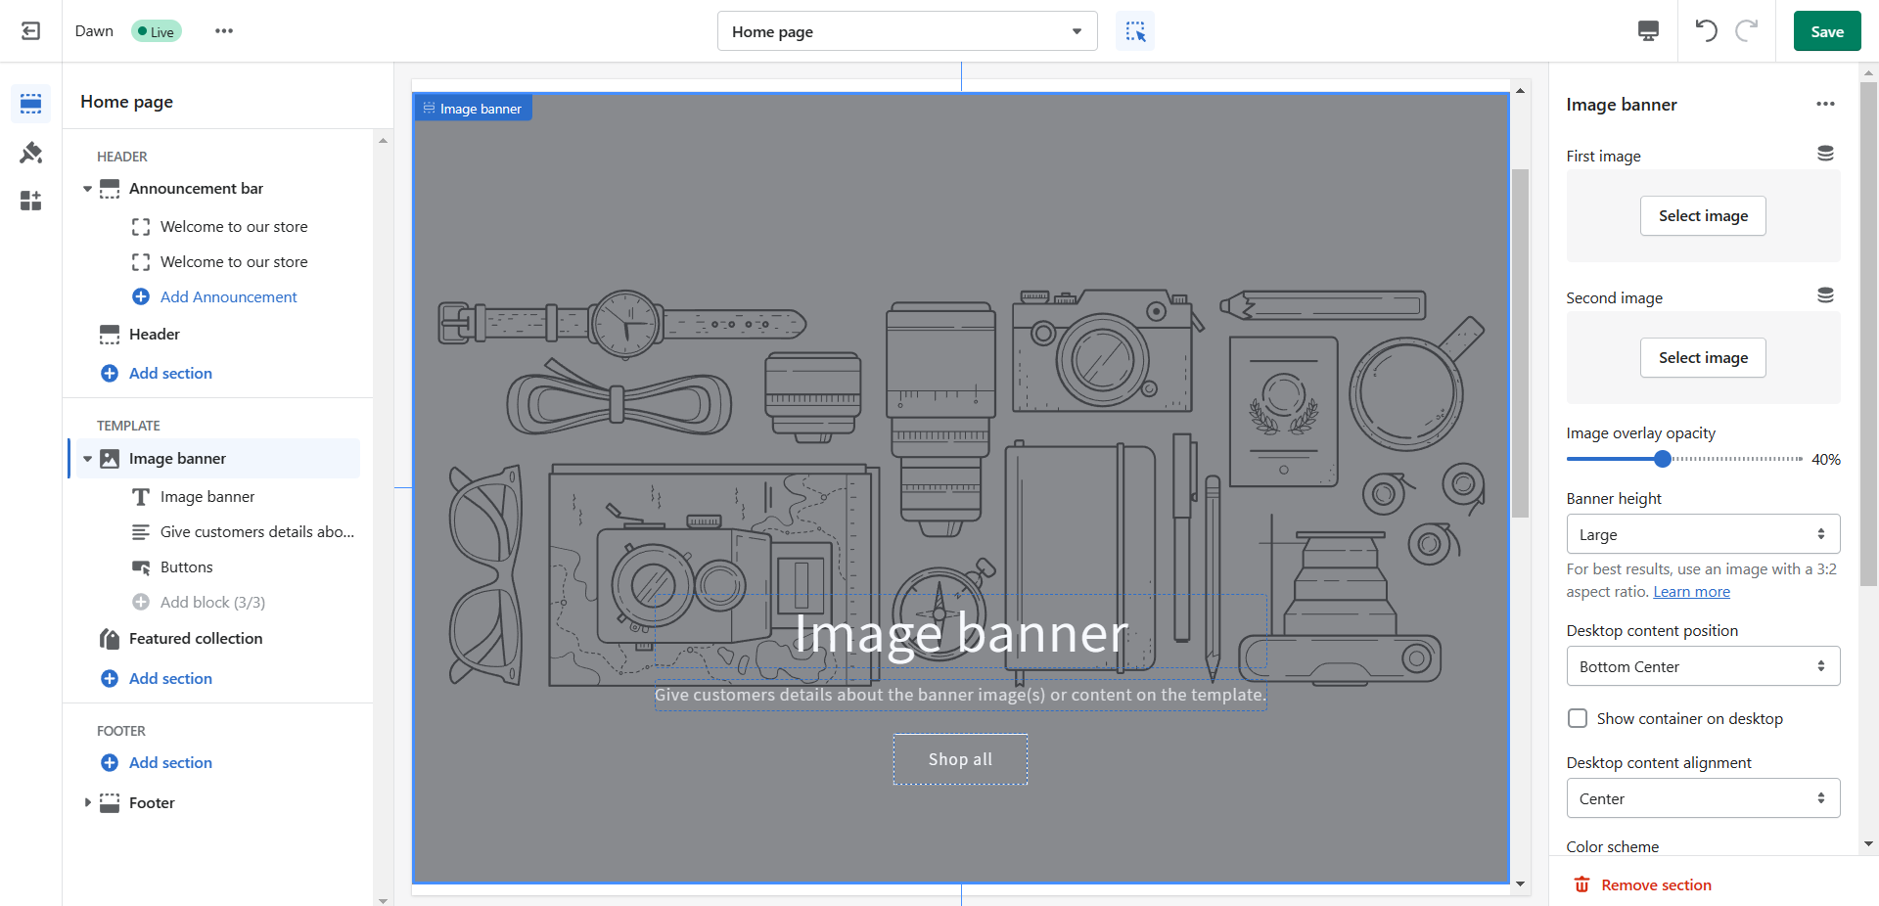Screen dimensions: 1879x906
Task: Click the Featured collection tag icon
Action: pyautogui.click(x=110, y=639)
